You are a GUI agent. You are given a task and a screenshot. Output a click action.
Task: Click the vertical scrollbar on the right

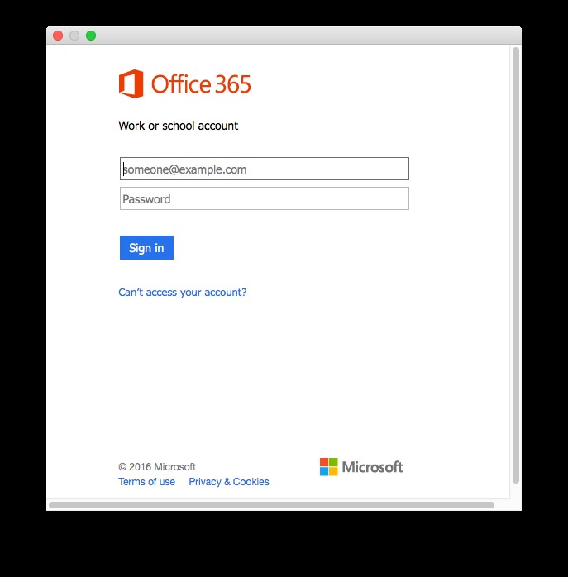point(516,265)
